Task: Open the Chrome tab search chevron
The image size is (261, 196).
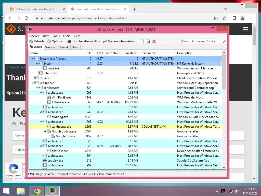Action: 226,9
